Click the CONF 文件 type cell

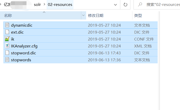click(144, 39)
